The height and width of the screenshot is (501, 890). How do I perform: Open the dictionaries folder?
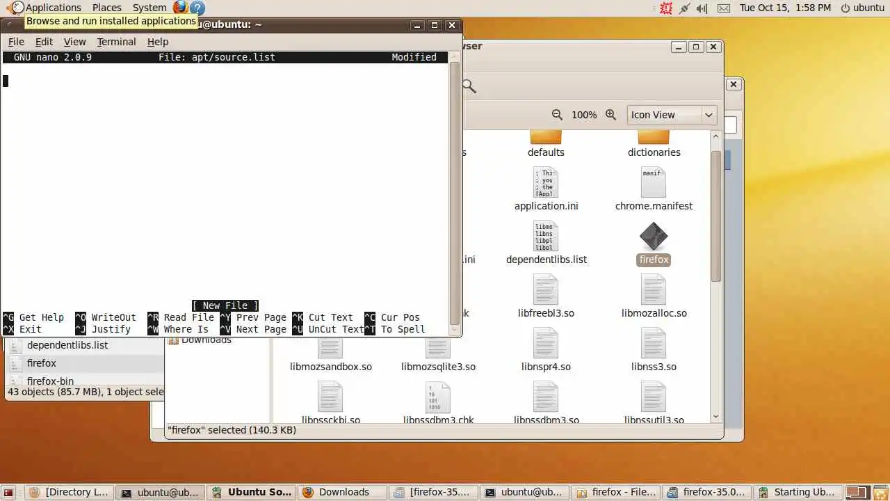[x=654, y=137]
